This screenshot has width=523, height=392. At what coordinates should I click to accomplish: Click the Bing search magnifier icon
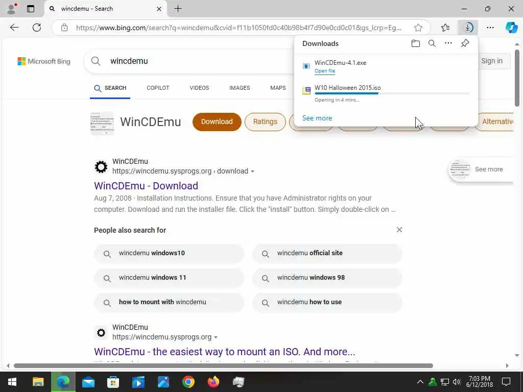point(96,61)
